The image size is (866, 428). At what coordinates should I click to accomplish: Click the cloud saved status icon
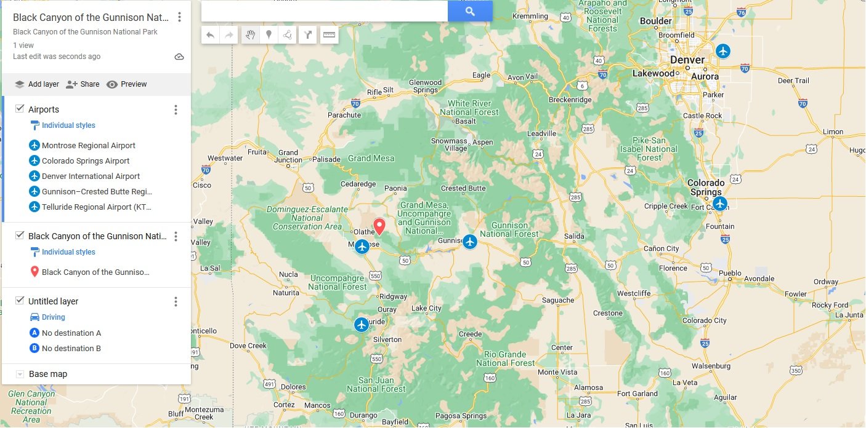(x=179, y=57)
